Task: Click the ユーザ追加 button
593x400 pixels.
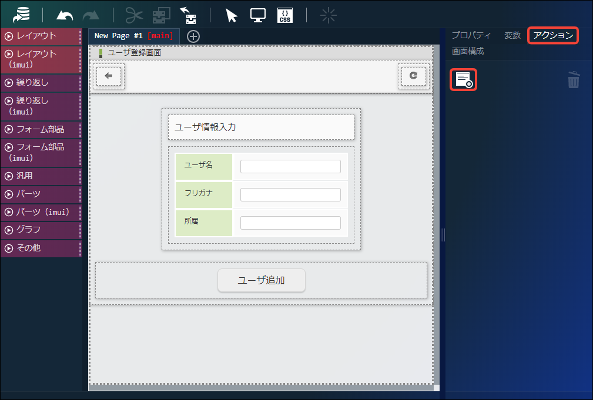Action: point(262,280)
